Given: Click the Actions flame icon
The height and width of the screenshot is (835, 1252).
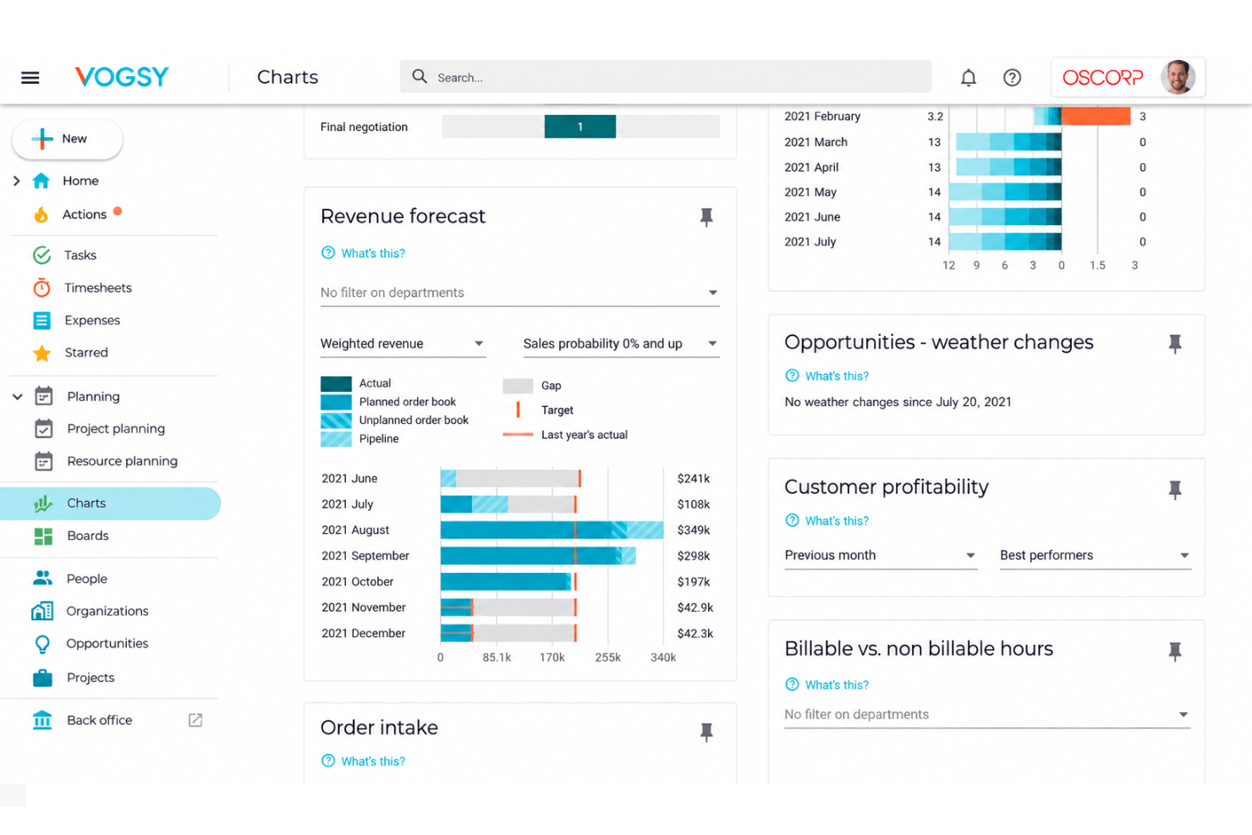Looking at the screenshot, I should (41, 215).
